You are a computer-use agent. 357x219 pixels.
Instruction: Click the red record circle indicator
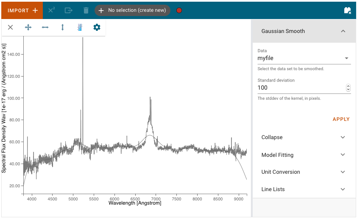coord(179,10)
